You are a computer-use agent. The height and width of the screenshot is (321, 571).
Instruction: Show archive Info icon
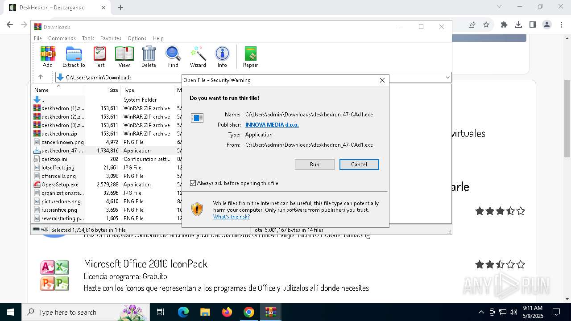pyautogui.click(x=222, y=57)
